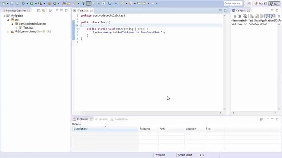Open the New wizard dropdown arrow

(x=8, y=4)
